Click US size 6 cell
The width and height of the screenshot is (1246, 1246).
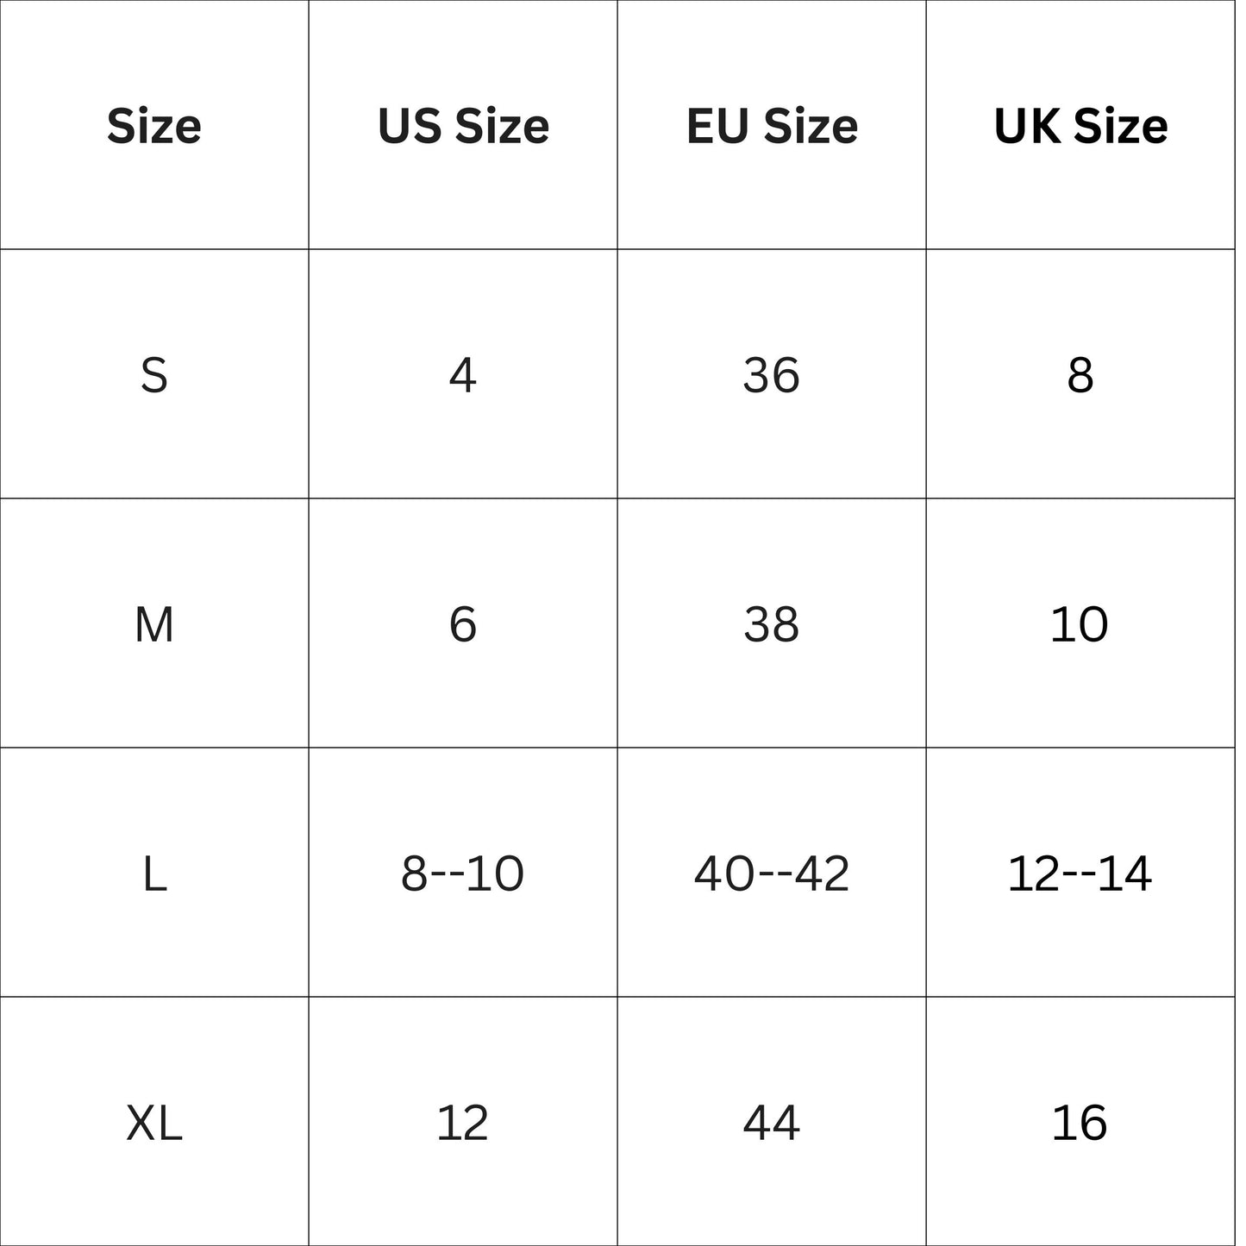pyautogui.click(x=463, y=624)
